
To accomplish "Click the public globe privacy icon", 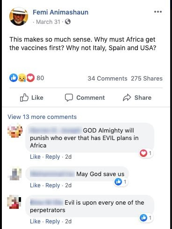I will point(68,22).
